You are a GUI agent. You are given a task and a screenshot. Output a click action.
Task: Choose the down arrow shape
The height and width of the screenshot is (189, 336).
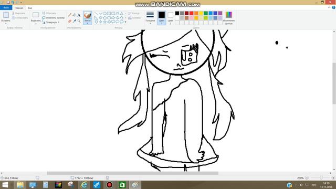click(x=96, y=22)
